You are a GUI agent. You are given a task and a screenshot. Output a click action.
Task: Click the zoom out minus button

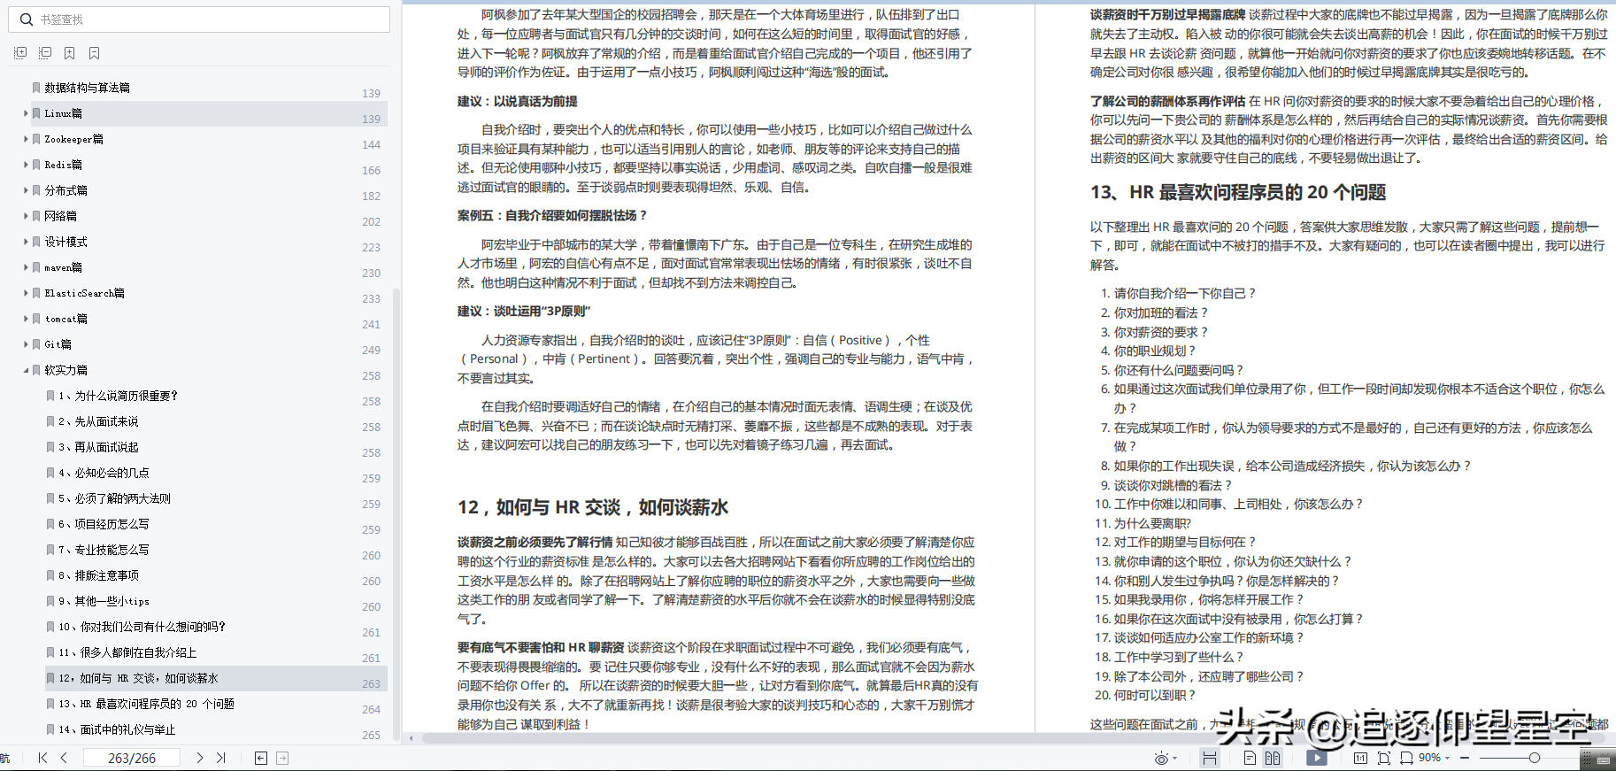[x=1465, y=758]
